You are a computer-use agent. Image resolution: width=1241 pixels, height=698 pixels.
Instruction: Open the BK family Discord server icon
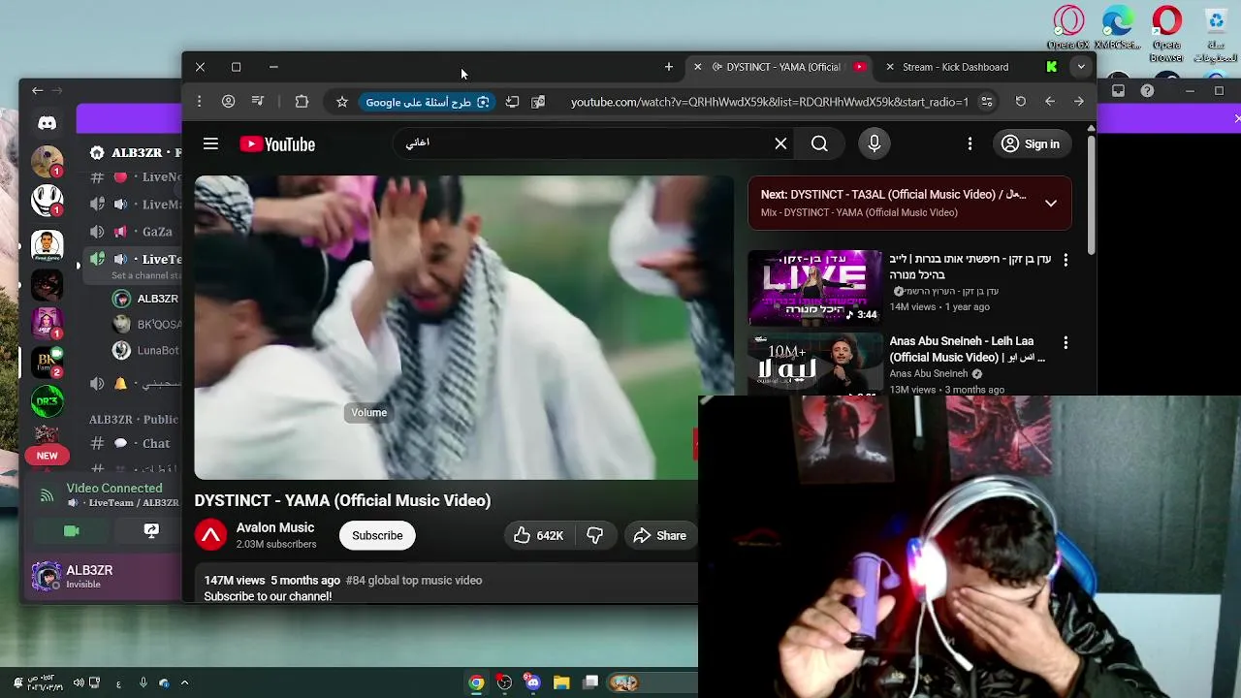[x=47, y=361]
